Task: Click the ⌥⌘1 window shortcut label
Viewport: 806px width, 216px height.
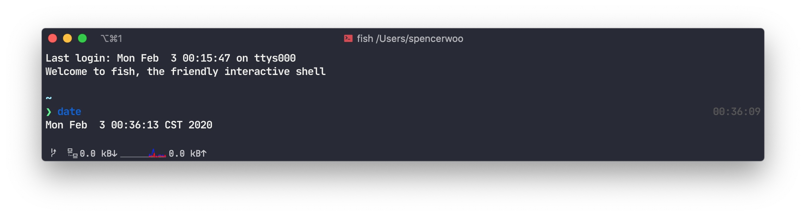Action: (111, 39)
